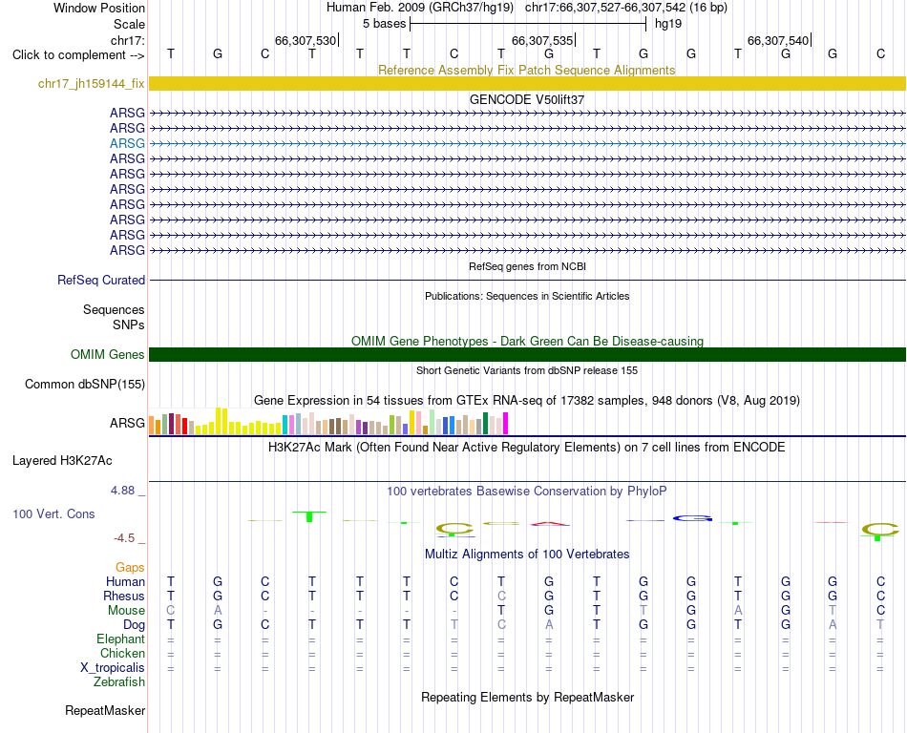Click the ARSG label beside GTEx bar chart
Screen dimensions: 907x733
point(127,423)
